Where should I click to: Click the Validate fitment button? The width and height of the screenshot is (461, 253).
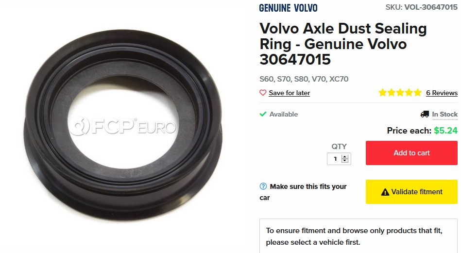(411, 192)
